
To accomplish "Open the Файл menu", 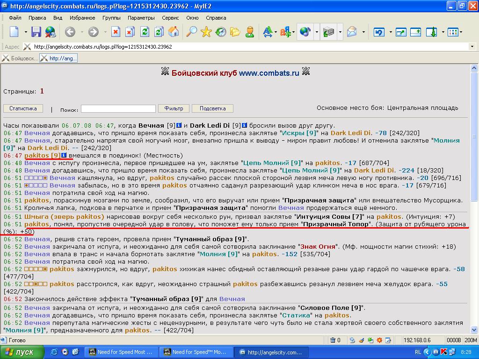I will [x=15, y=18].
